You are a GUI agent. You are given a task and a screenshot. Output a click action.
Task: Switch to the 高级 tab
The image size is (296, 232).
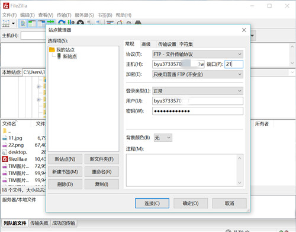pos(146,44)
